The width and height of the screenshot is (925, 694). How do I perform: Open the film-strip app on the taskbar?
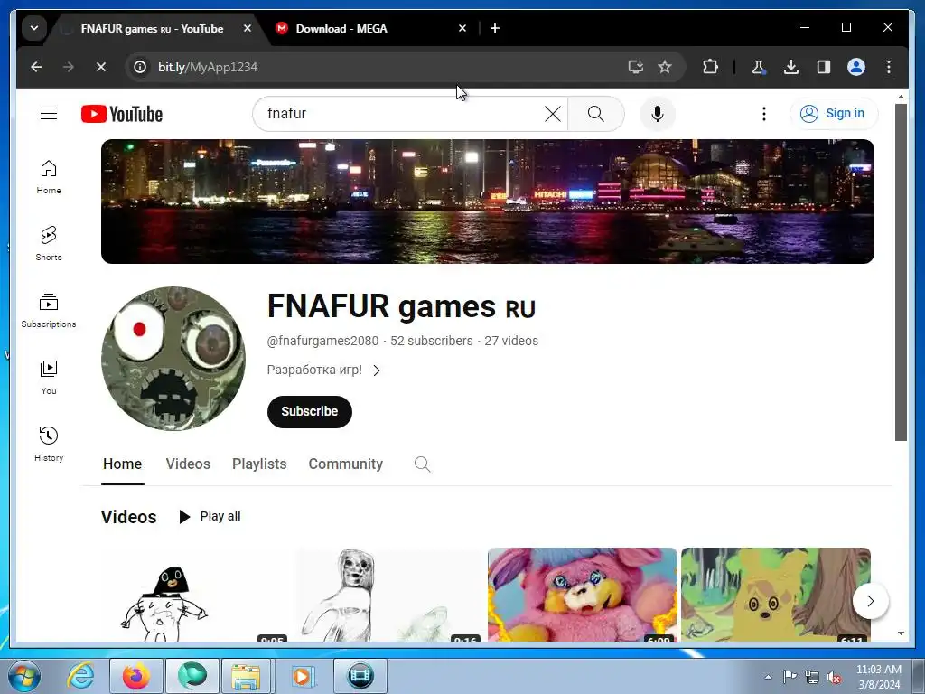[360, 676]
